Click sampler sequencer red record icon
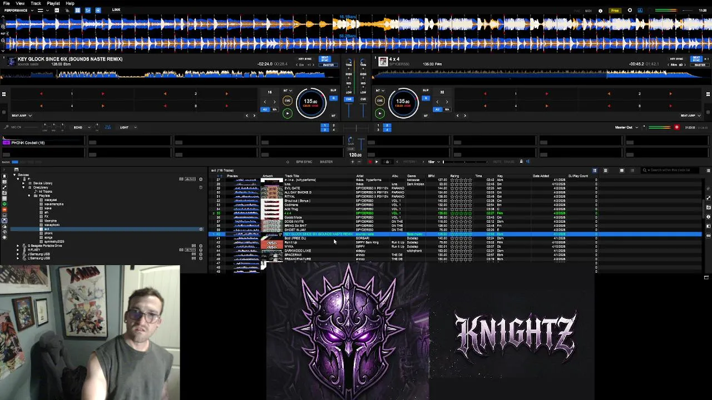This screenshot has width=712, height=400. 370,162
